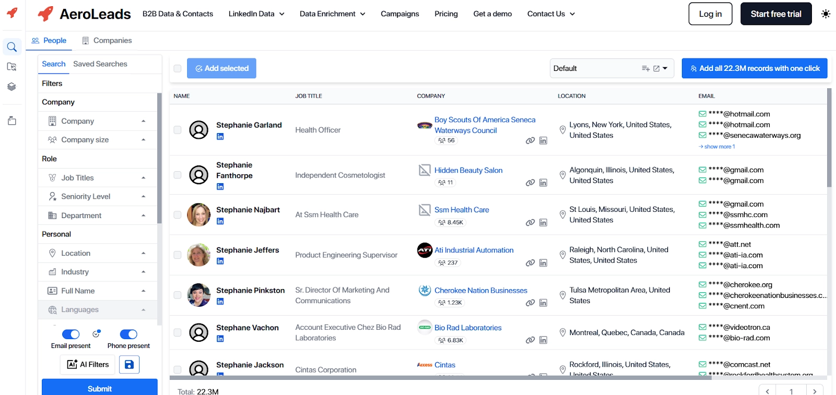Image resolution: width=836 pixels, height=395 pixels.
Task: Open Ssm Health Care website link icon
Action: coord(530,223)
